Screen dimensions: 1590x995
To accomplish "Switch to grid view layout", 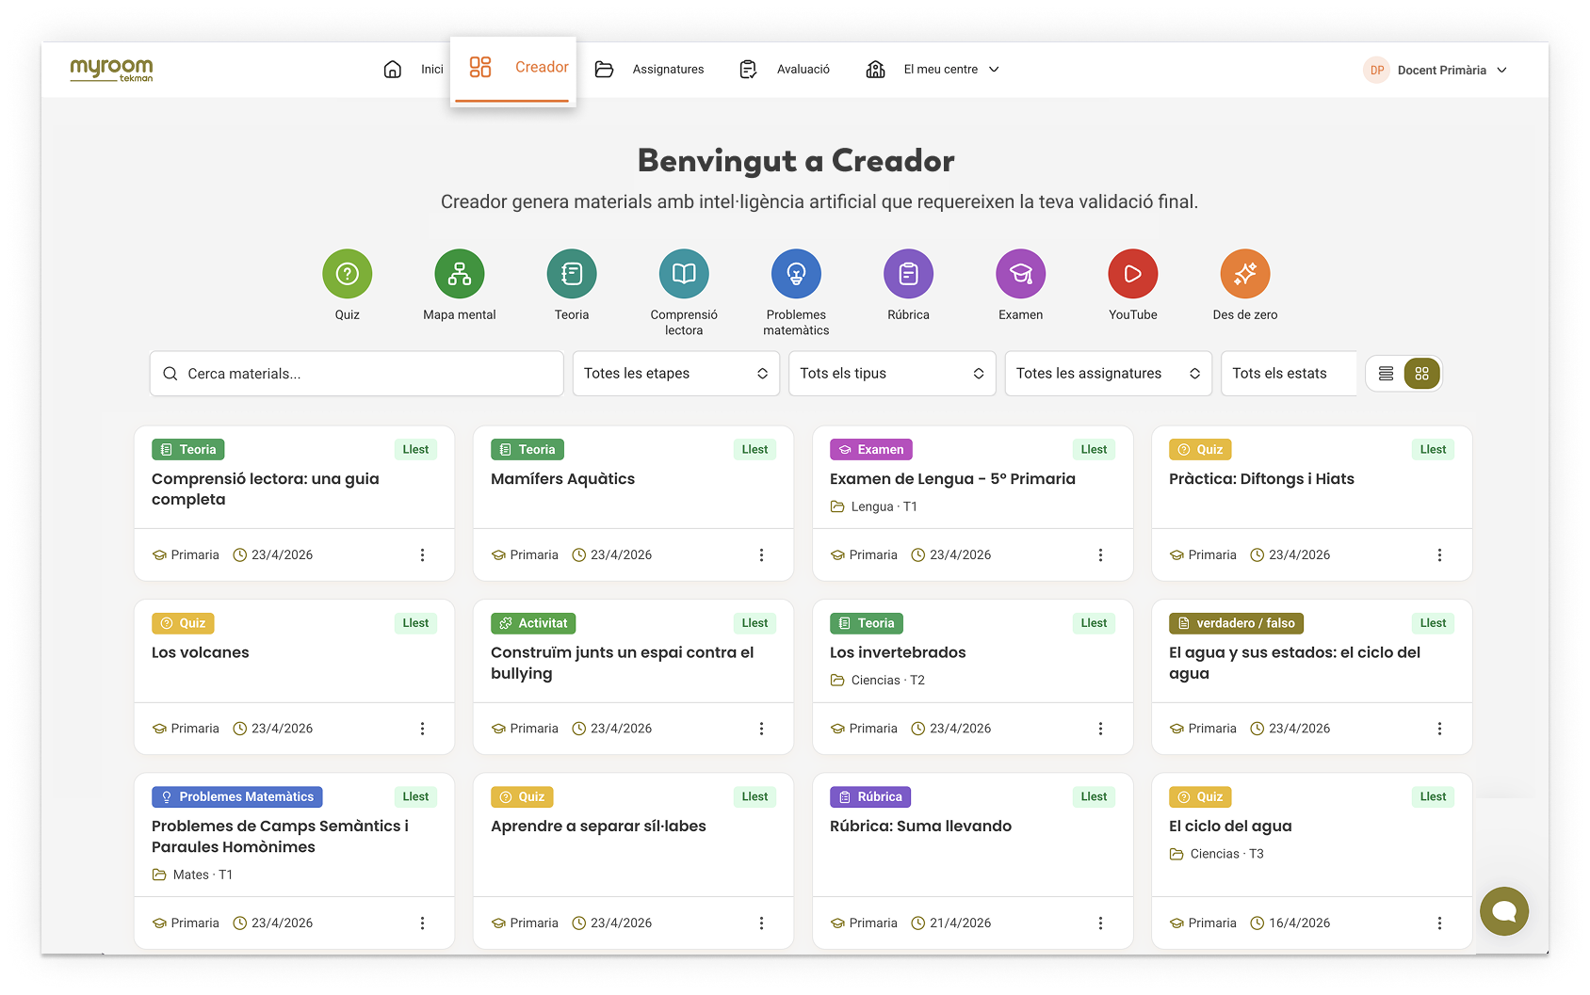I will pyautogui.click(x=1421, y=374).
